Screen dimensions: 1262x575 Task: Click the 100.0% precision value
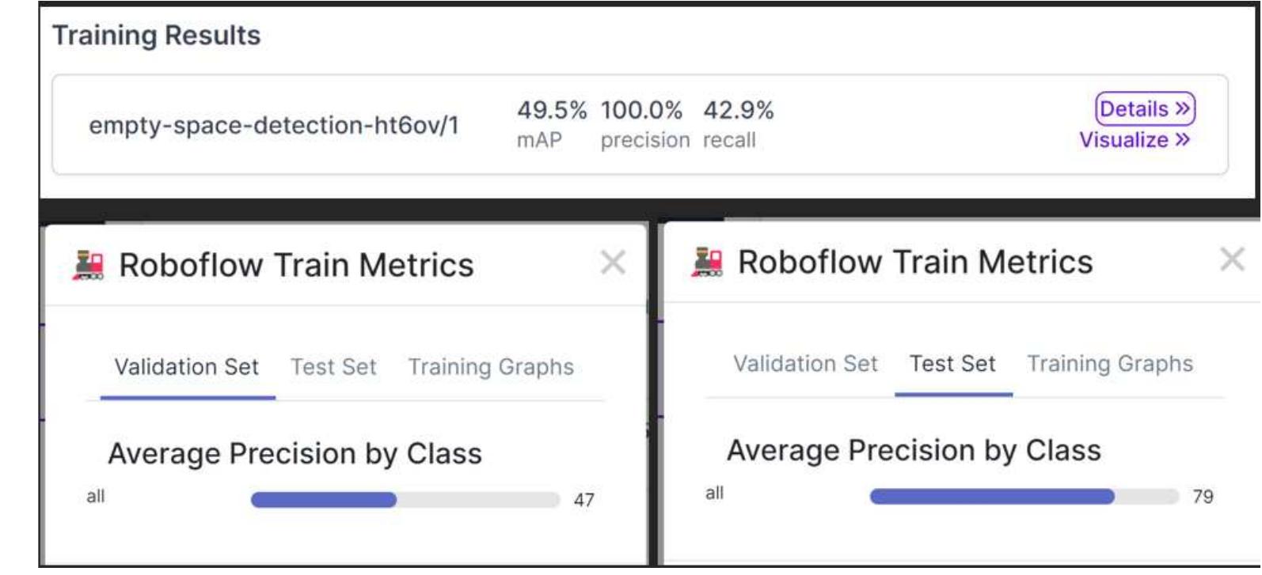pos(641,112)
